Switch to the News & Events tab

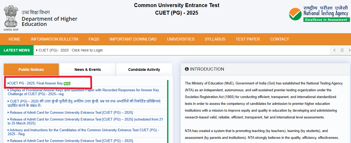click(x=88, y=70)
